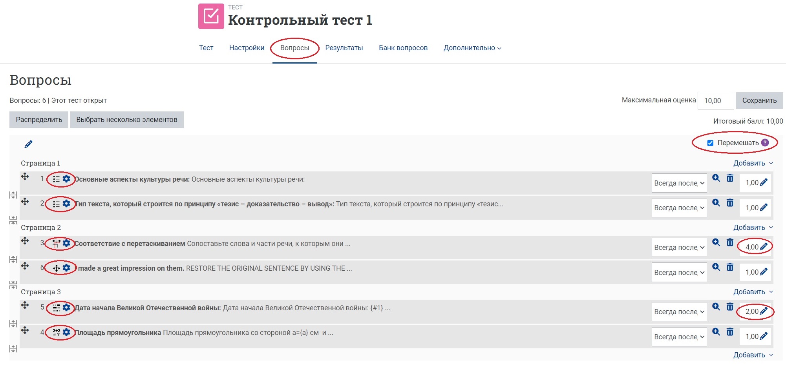Preview Дата начала Великой Отечественной question
This screenshot has width=786, height=366.
[716, 307]
